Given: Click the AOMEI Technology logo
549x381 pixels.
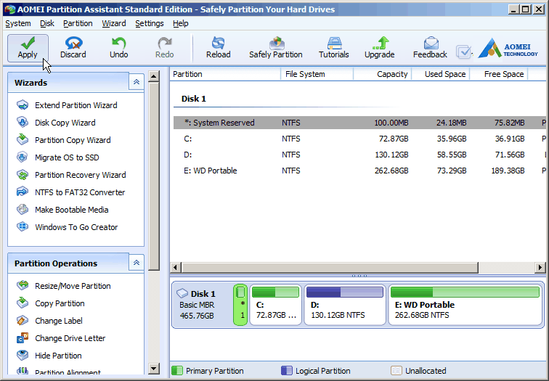Looking at the screenshot, I should click(508, 49).
